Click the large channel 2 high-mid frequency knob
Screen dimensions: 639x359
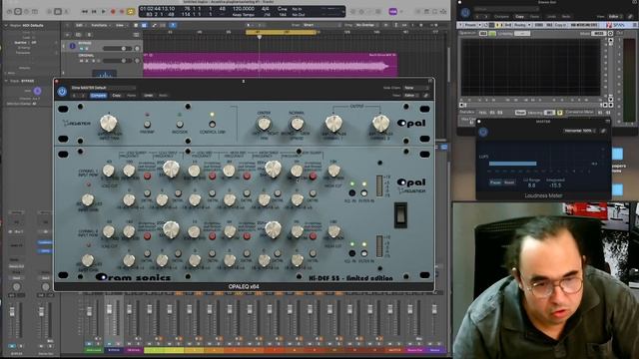click(x=273, y=229)
